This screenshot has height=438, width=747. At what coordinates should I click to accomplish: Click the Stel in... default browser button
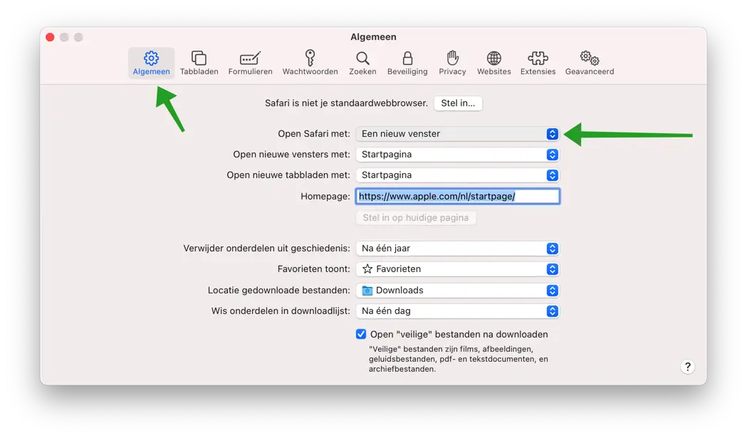(x=458, y=103)
